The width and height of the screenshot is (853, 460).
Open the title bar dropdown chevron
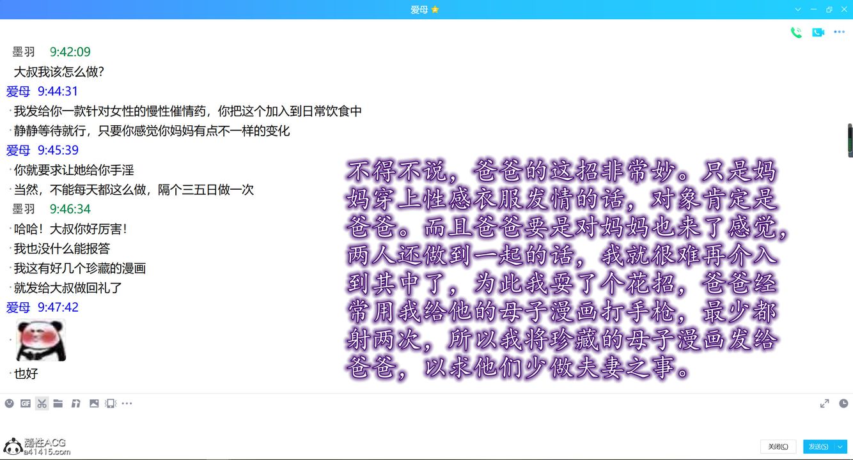point(798,10)
